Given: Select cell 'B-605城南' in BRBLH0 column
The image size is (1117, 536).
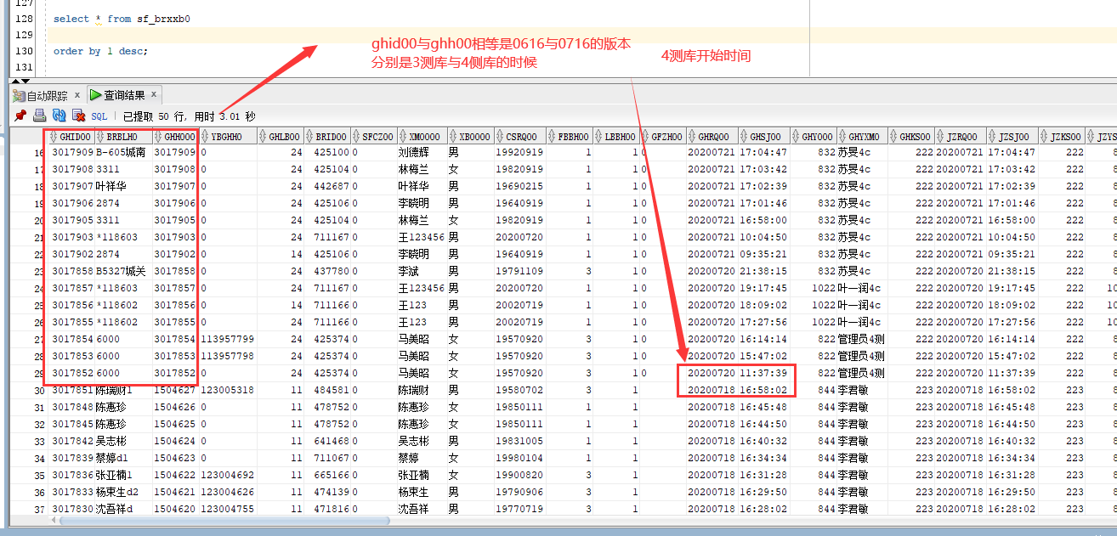Looking at the screenshot, I should (x=123, y=153).
